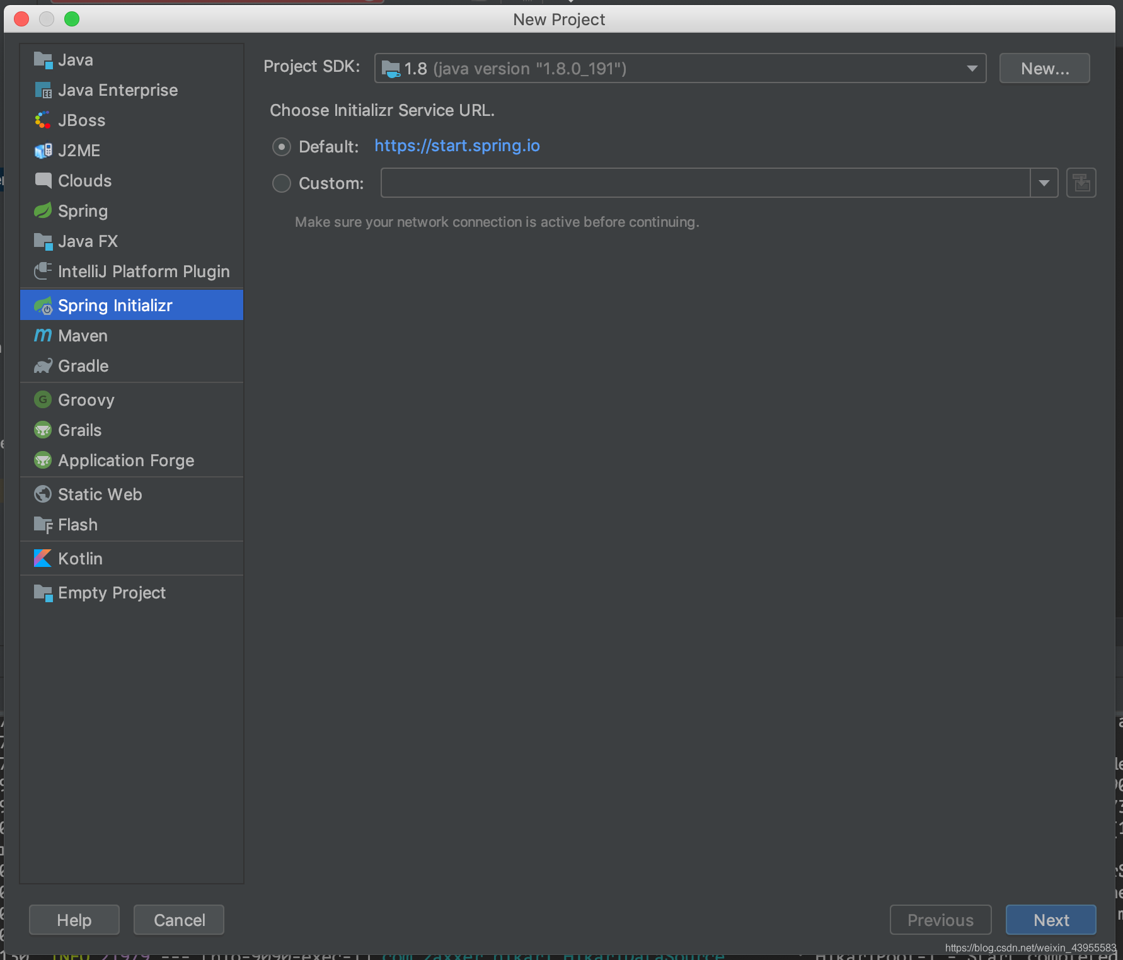Click the custom URL server button icon

[1081, 183]
